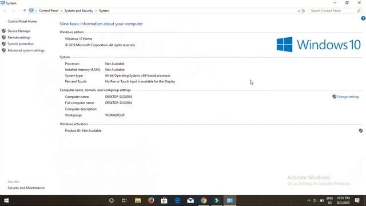
Task: Open Advanced system settings
Action: [x=26, y=50]
